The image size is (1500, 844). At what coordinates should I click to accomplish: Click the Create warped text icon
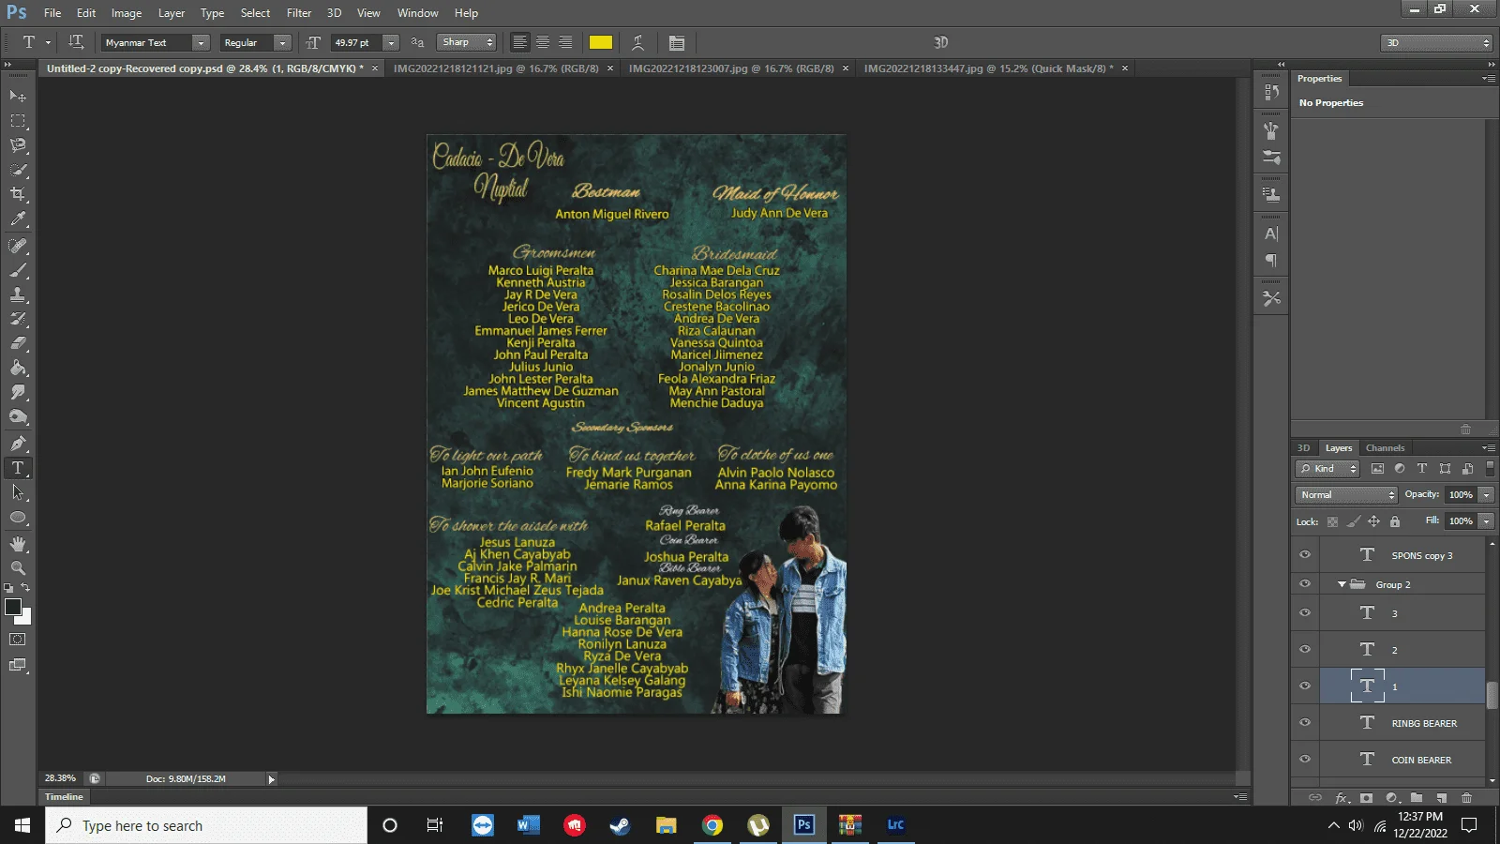click(x=637, y=42)
